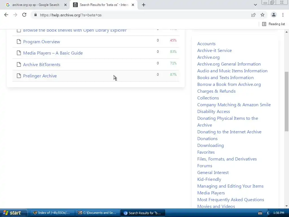Expand the tab search dropdown arrow

pyautogui.click(x=255, y=5)
